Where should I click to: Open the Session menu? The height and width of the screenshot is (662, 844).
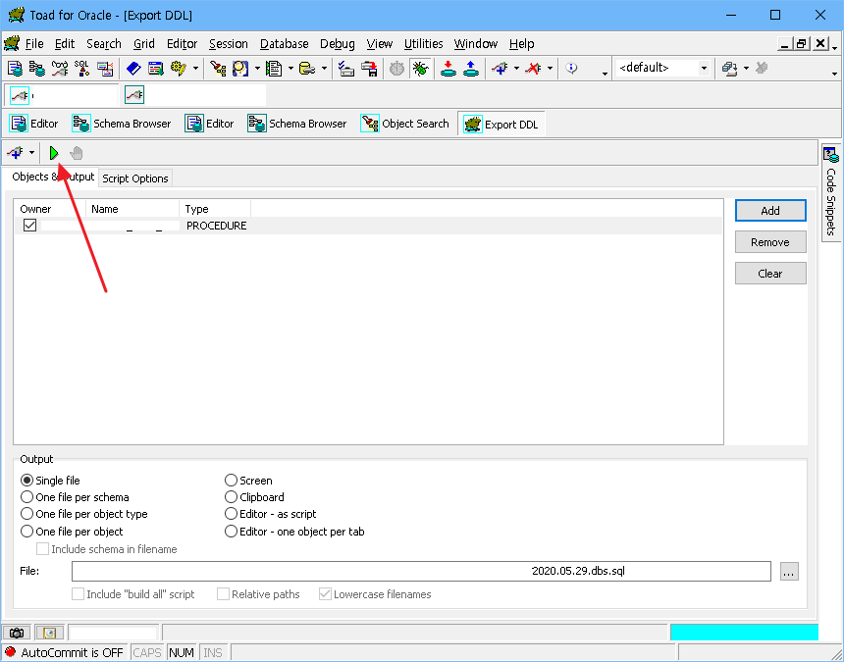pyautogui.click(x=229, y=44)
